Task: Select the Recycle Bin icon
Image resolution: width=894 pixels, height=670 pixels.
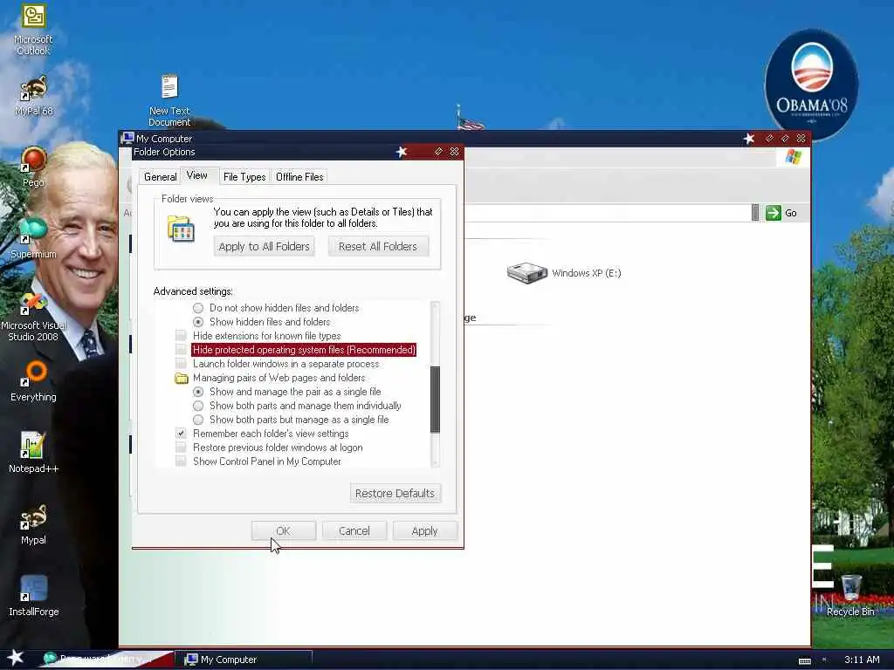Action: (x=850, y=596)
